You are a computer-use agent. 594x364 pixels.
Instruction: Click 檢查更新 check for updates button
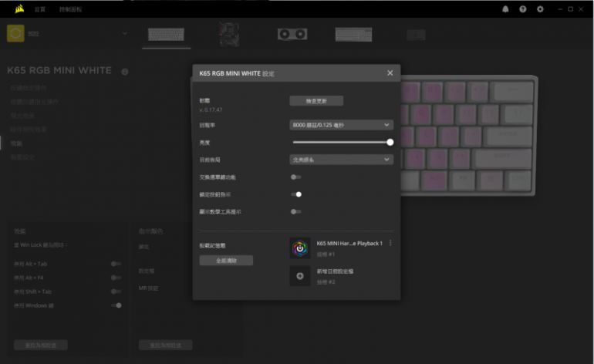(316, 101)
